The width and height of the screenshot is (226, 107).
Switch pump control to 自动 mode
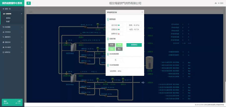pos(112,45)
